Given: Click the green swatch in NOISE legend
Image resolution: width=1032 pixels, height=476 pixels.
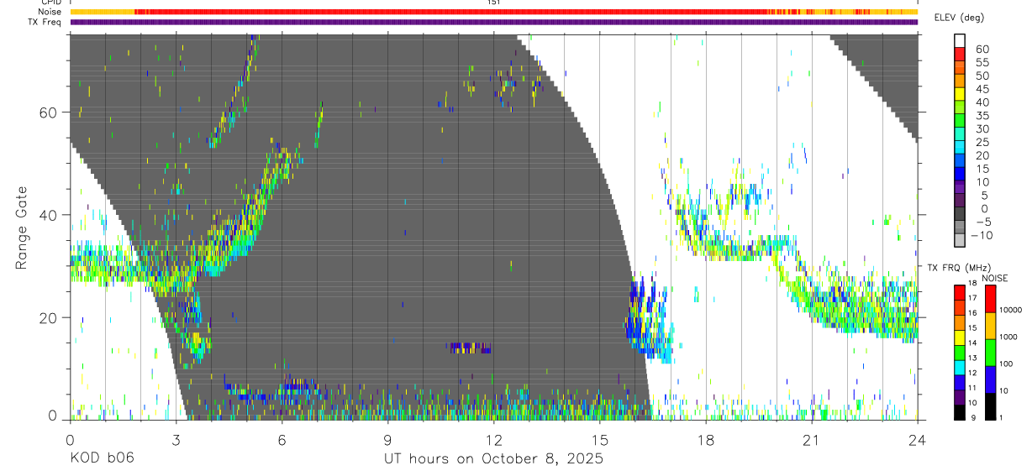Looking at the screenshot, I should [x=989, y=353].
